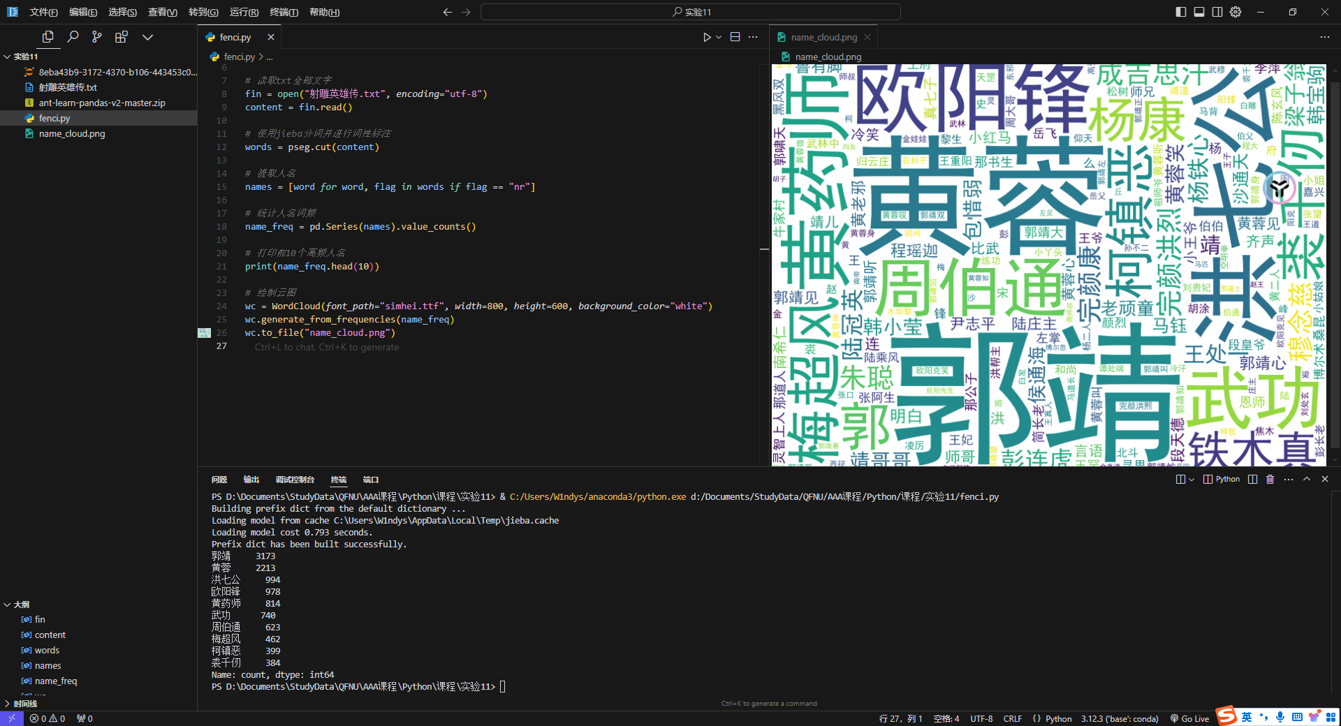Viewport: 1341px width, 726px height.
Task: Change the UTF-8 file encoding
Action: pyautogui.click(x=981, y=718)
